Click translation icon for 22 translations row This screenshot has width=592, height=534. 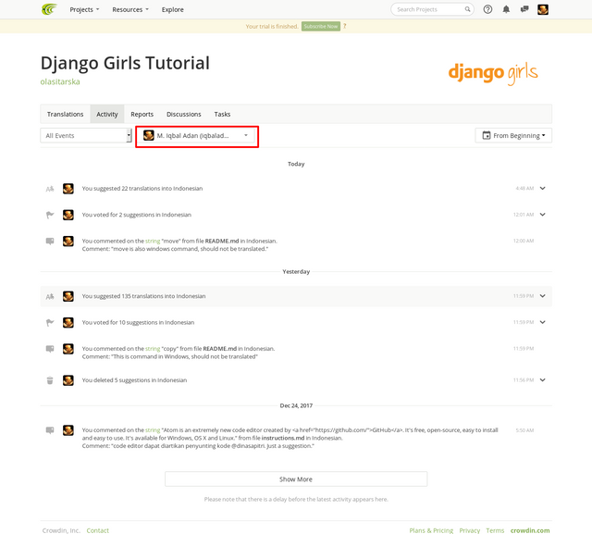pyautogui.click(x=50, y=189)
